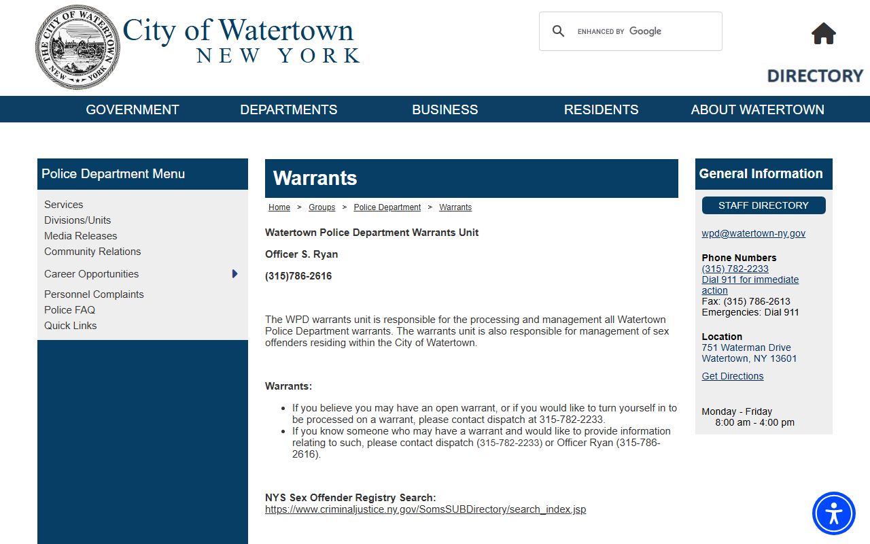The width and height of the screenshot is (870, 544).
Task: Click the Dial 911 for immediate action link
Action: (750, 285)
